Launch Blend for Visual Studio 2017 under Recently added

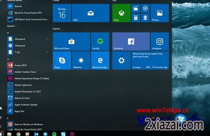pyautogui.click(x=28, y=13)
